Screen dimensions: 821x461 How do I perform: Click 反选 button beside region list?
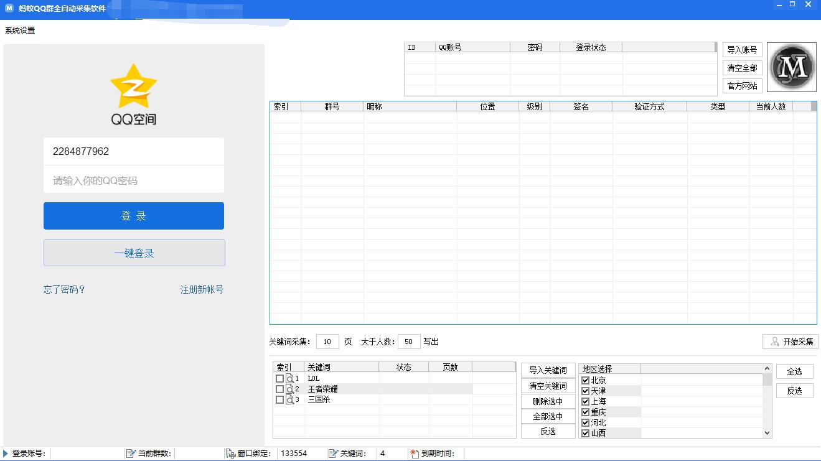[795, 391]
